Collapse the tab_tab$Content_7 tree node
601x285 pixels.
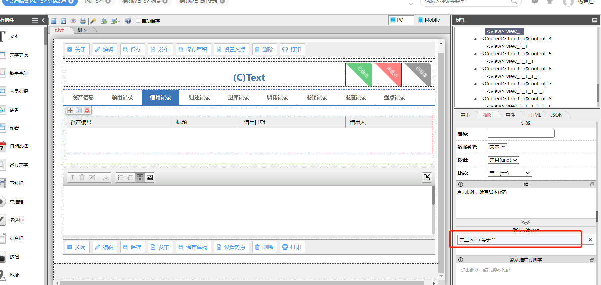click(x=476, y=84)
